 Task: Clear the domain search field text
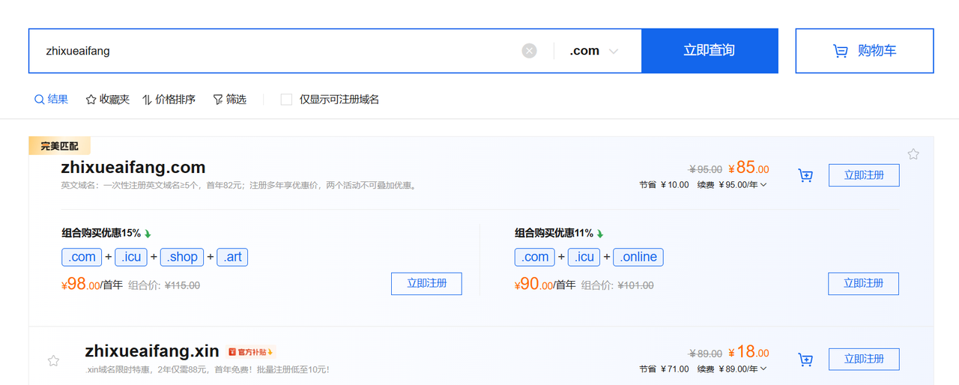[x=529, y=51]
